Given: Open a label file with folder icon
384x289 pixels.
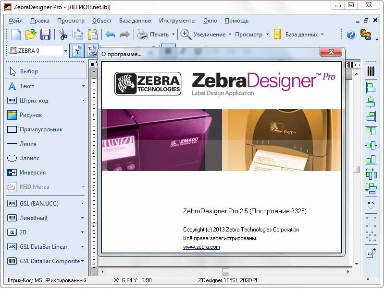Looking at the screenshot, I should tap(31, 35).
